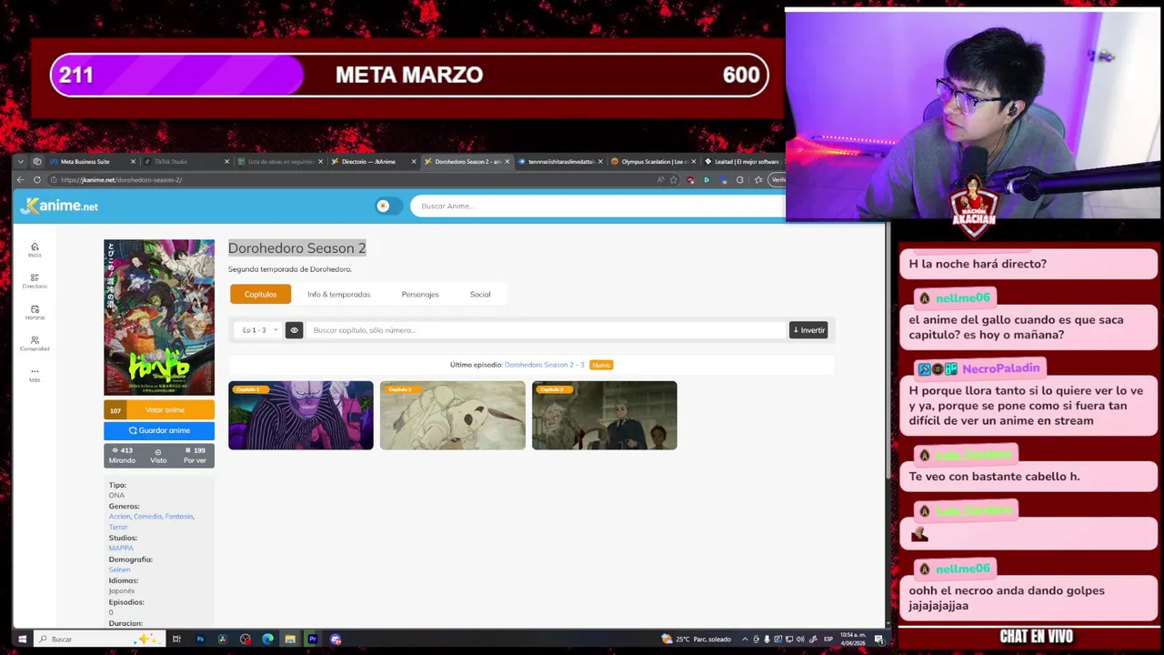Switch to the Social tab
The image size is (1164, 655).
click(480, 294)
